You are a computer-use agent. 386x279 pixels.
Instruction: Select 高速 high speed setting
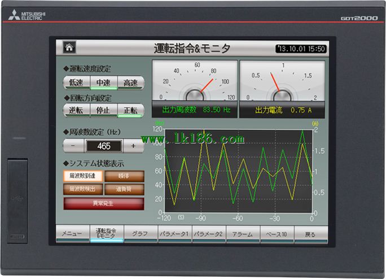point(130,82)
